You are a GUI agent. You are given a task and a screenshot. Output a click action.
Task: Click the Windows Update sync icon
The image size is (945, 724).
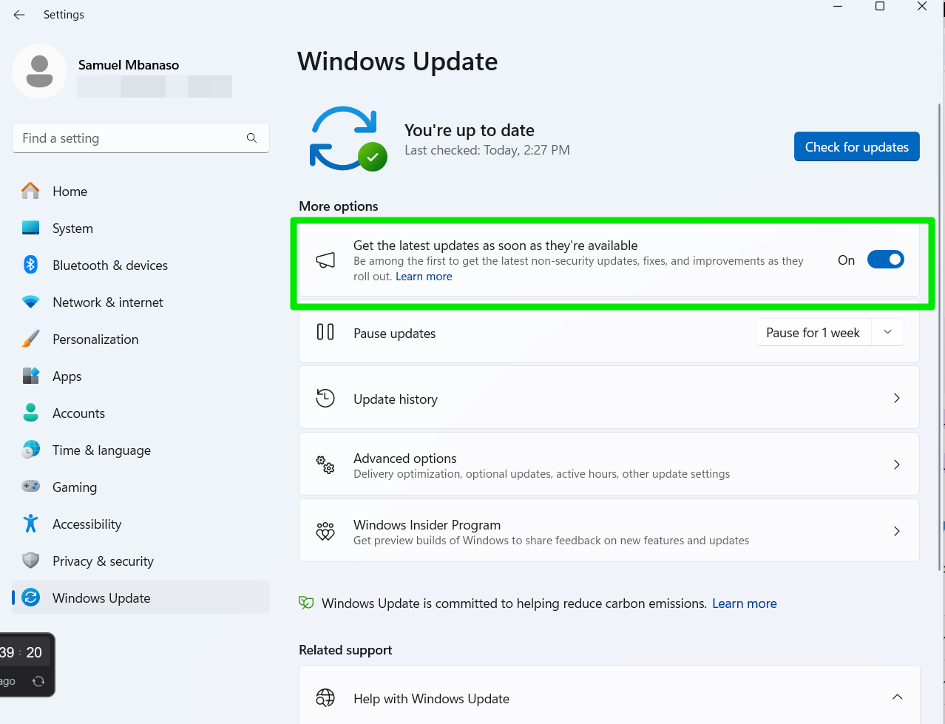point(30,598)
